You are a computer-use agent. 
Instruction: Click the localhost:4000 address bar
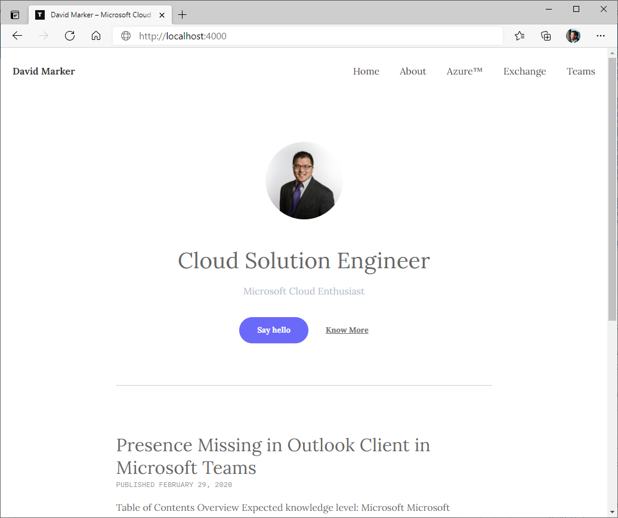click(307, 36)
